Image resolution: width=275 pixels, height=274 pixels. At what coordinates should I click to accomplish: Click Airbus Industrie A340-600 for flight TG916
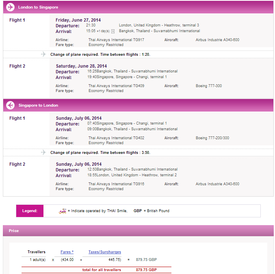[x=217, y=184]
